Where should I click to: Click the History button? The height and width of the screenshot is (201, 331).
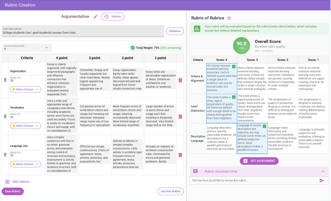(x=112, y=17)
